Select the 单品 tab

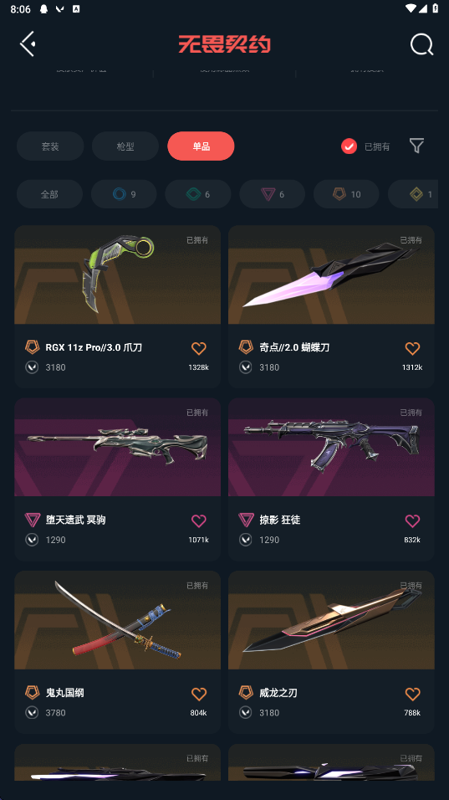pos(201,146)
